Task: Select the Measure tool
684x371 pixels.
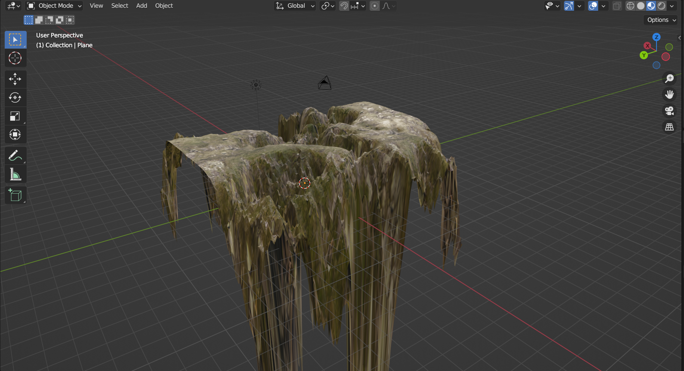Action: pos(15,174)
